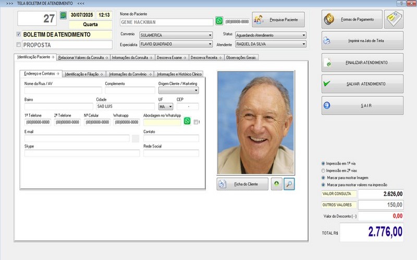417x260 pixels.
Task: Click the WhatsApp icon beside patient name
Action: [219, 21]
